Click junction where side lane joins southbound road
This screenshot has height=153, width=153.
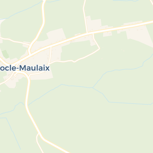(x=29, y=77)
